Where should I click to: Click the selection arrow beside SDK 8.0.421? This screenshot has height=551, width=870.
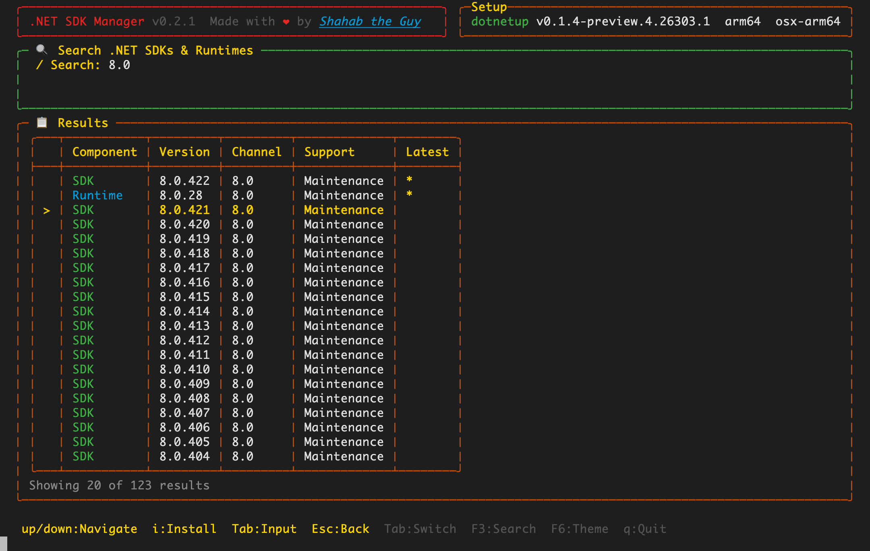(x=47, y=210)
